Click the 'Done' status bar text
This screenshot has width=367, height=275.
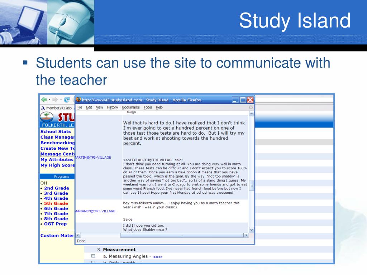pyautogui.click(x=81, y=241)
